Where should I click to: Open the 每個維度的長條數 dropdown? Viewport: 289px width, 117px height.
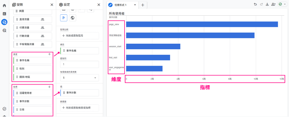(x=79, y=78)
